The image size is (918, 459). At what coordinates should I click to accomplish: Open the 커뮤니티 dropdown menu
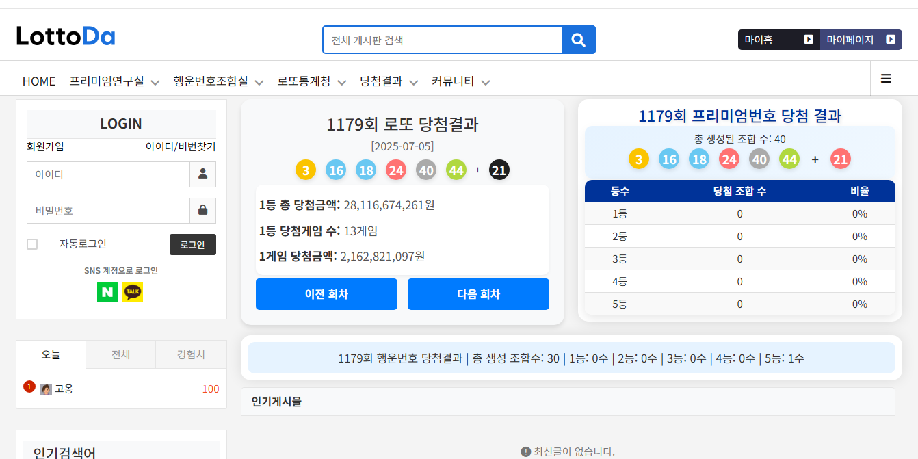460,81
